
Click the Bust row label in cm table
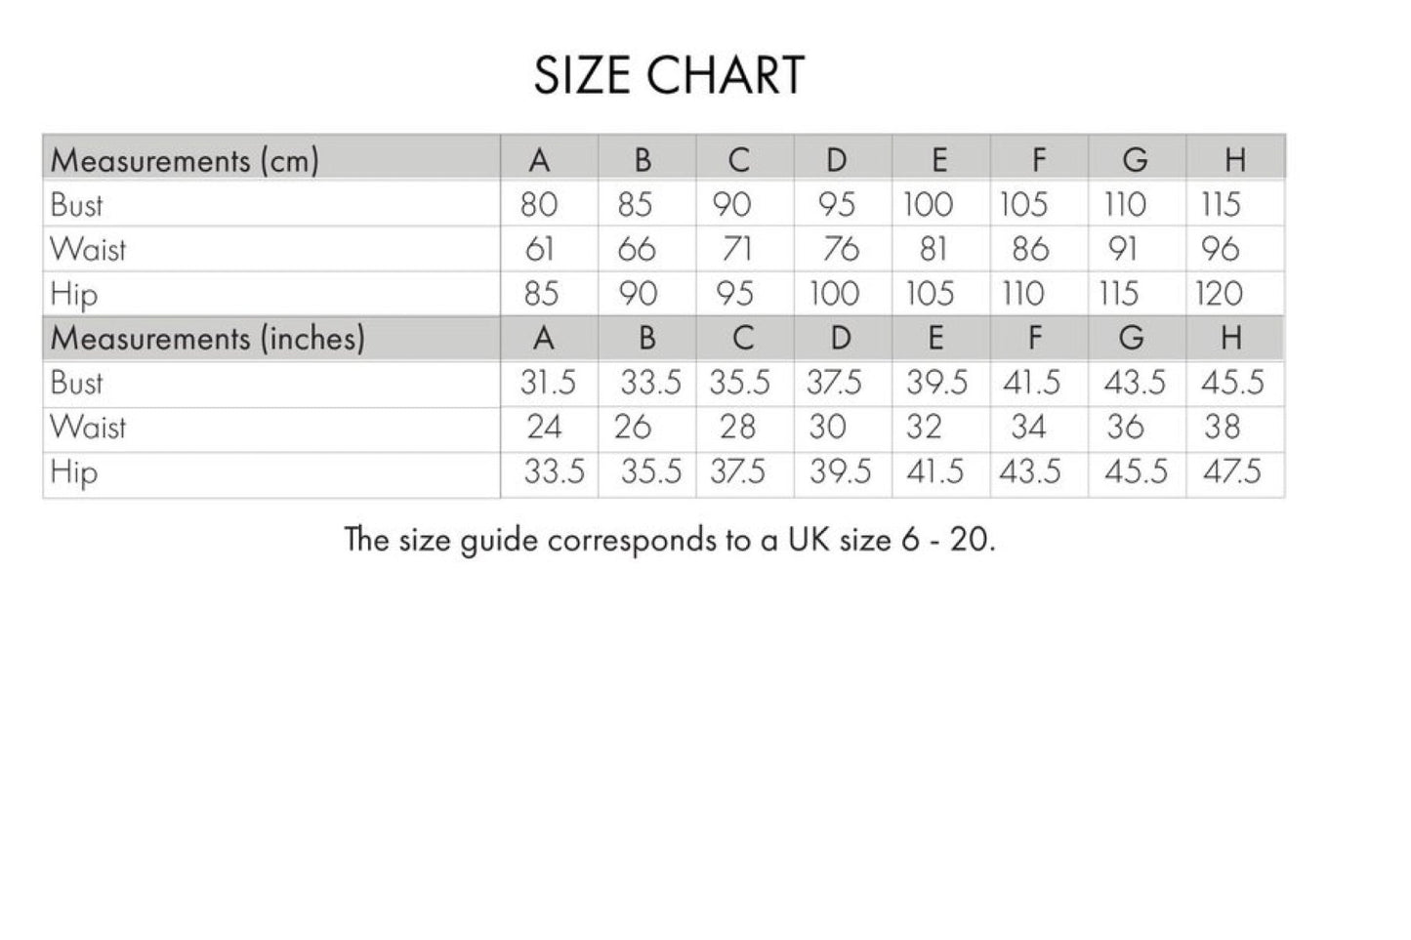(x=76, y=205)
